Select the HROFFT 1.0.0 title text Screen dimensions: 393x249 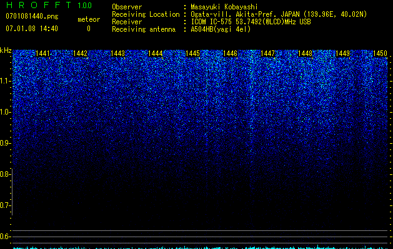pos(49,5)
